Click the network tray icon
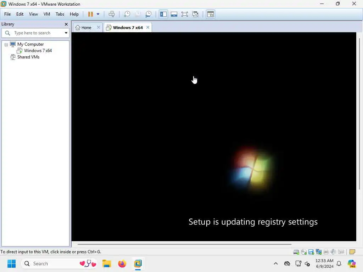Screen dimensions: 363x272 point(298,263)
